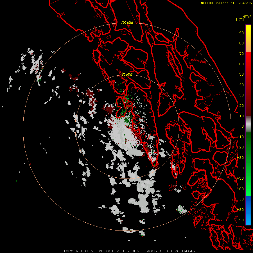253x253 pixels.
Task: Click the -90 value on velocity scale
Action: (240, 220)
